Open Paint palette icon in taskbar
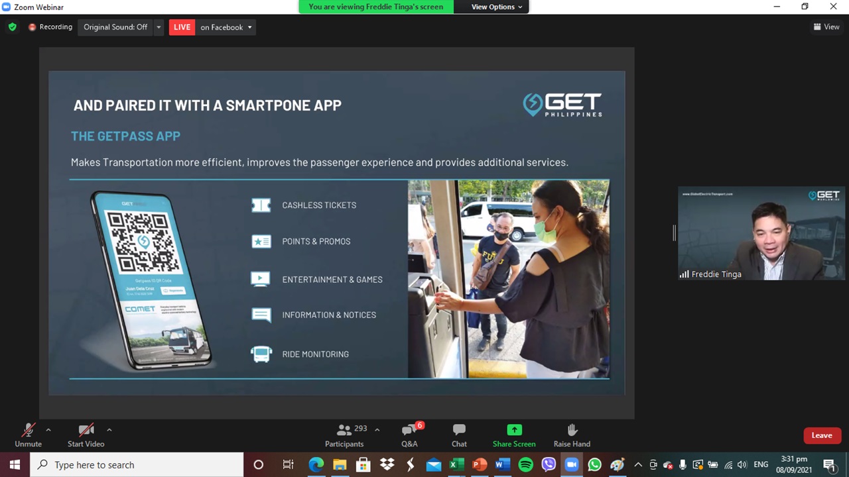The height and width of the screenshot is (477, 849). (x=617, y=464)
